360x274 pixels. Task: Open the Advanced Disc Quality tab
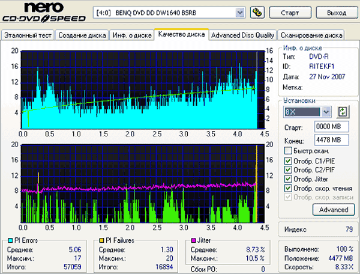(x=242, y=35)
